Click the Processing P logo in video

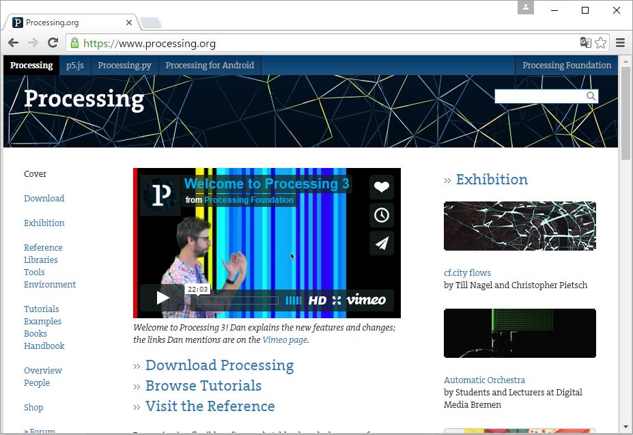coord(160,195)
